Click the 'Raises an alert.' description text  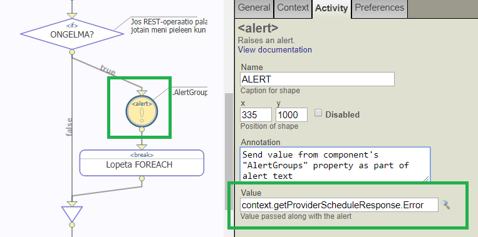(266, 41)
